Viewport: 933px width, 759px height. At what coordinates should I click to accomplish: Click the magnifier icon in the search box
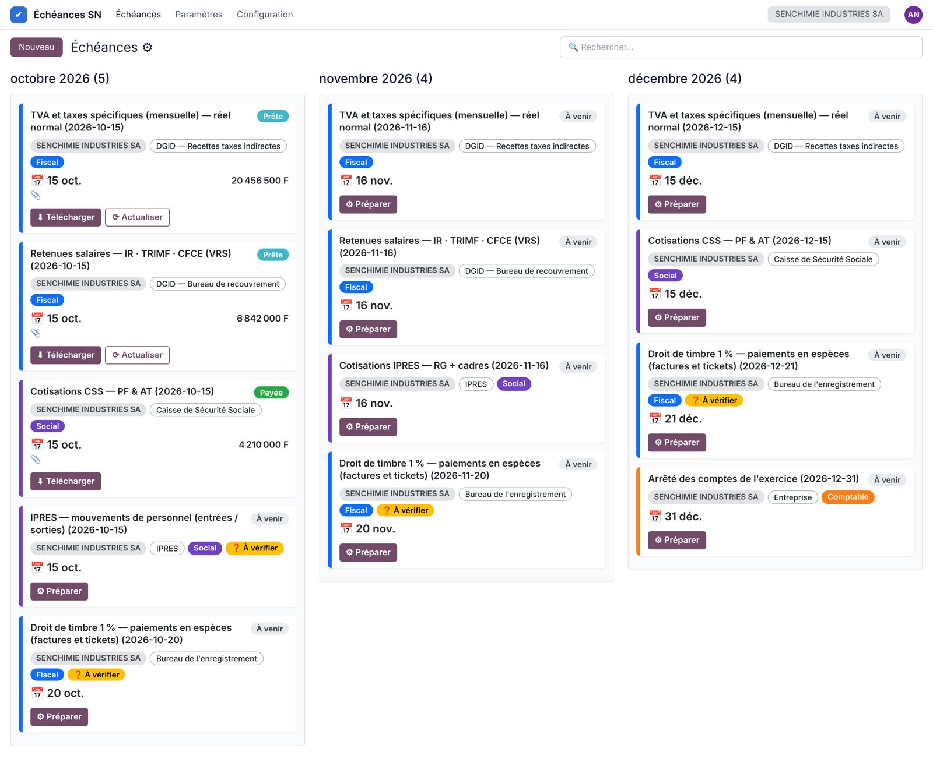tap(573, 47)
